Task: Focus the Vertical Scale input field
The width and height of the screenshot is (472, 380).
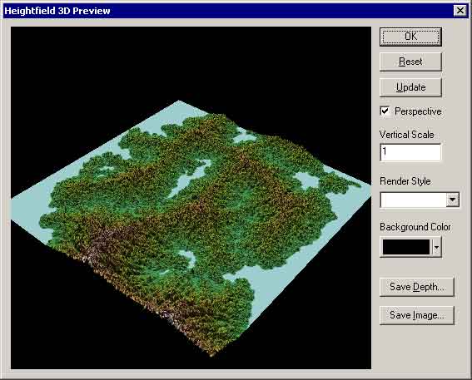Action: click(x=410, y=152)
